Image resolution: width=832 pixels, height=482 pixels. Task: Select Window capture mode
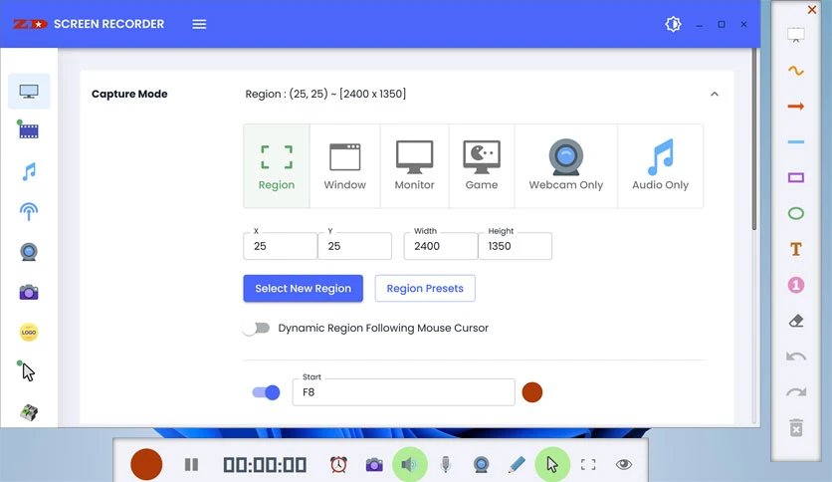point(345,166)
